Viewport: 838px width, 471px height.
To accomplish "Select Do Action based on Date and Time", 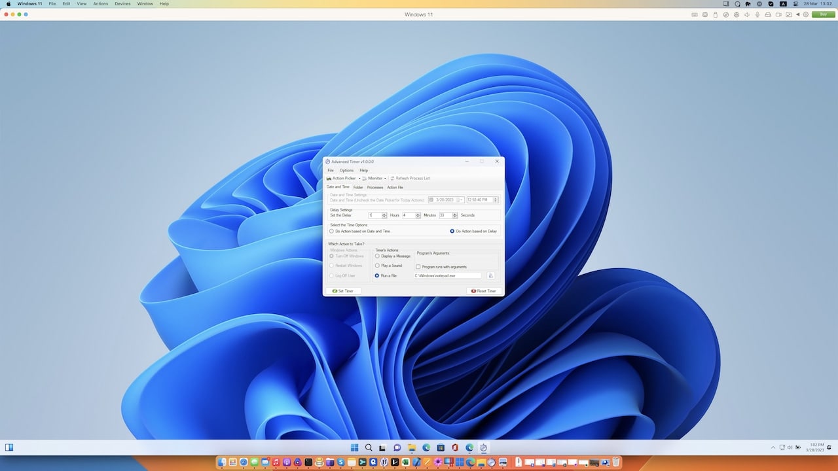I will pos(360,231).
